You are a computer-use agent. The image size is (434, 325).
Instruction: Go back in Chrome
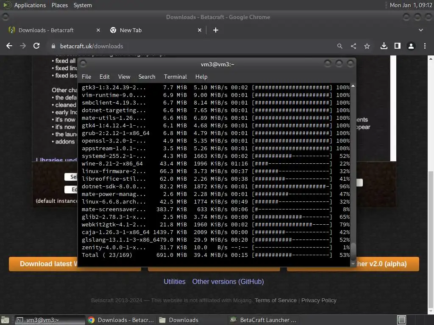coord(9,46)
